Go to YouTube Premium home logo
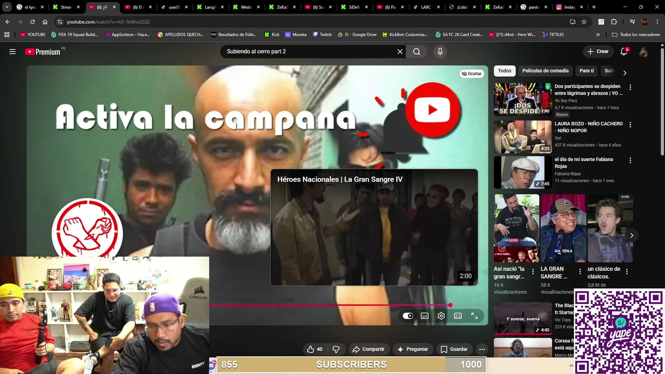The width and height of the screenshot is (665, 374). point(43,51)
